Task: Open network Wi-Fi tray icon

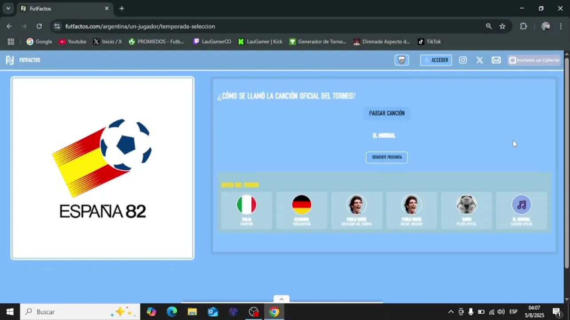Action: tap(491, 312)
